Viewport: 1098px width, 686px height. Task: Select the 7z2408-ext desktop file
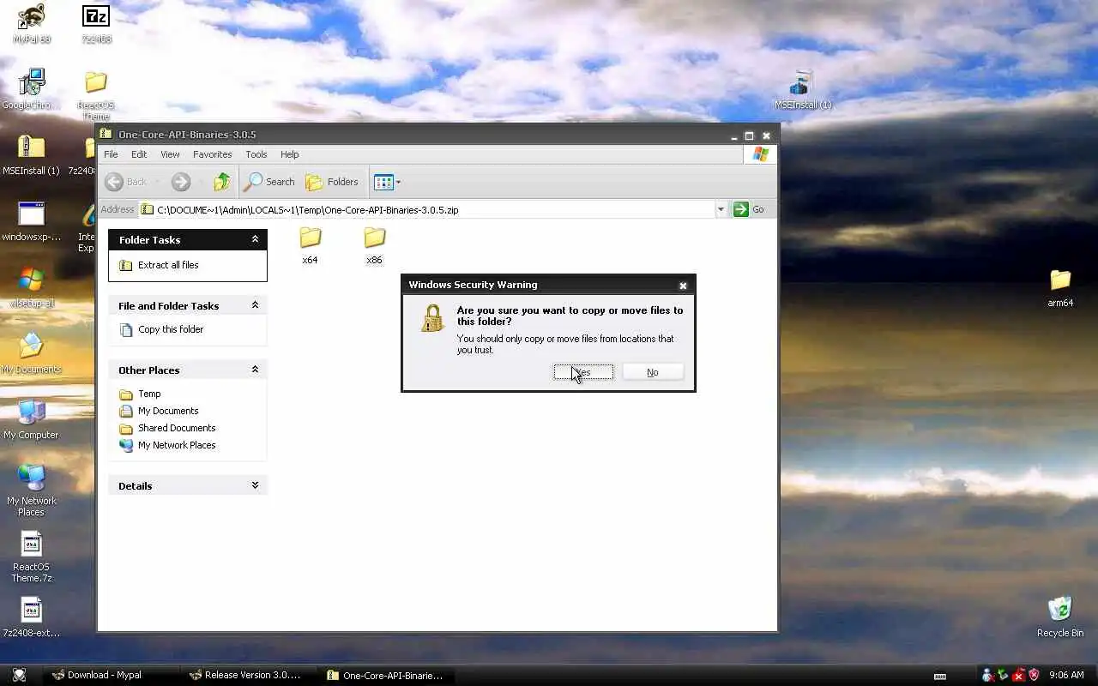click(x=32, y=618)
